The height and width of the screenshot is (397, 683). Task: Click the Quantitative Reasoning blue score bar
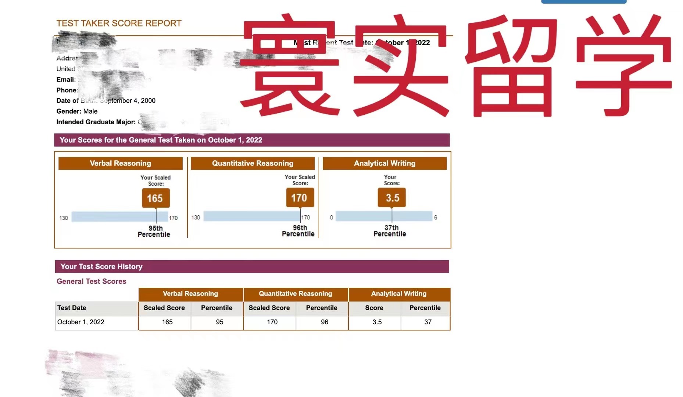tap(252, 216)
